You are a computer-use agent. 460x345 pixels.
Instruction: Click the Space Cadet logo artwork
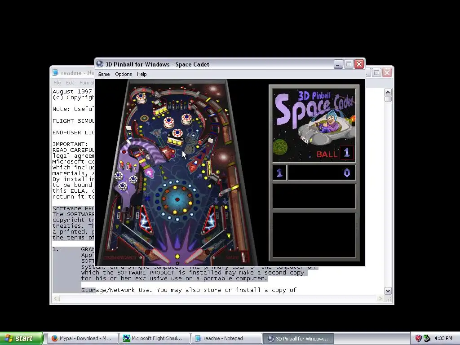tap(314, 125)
